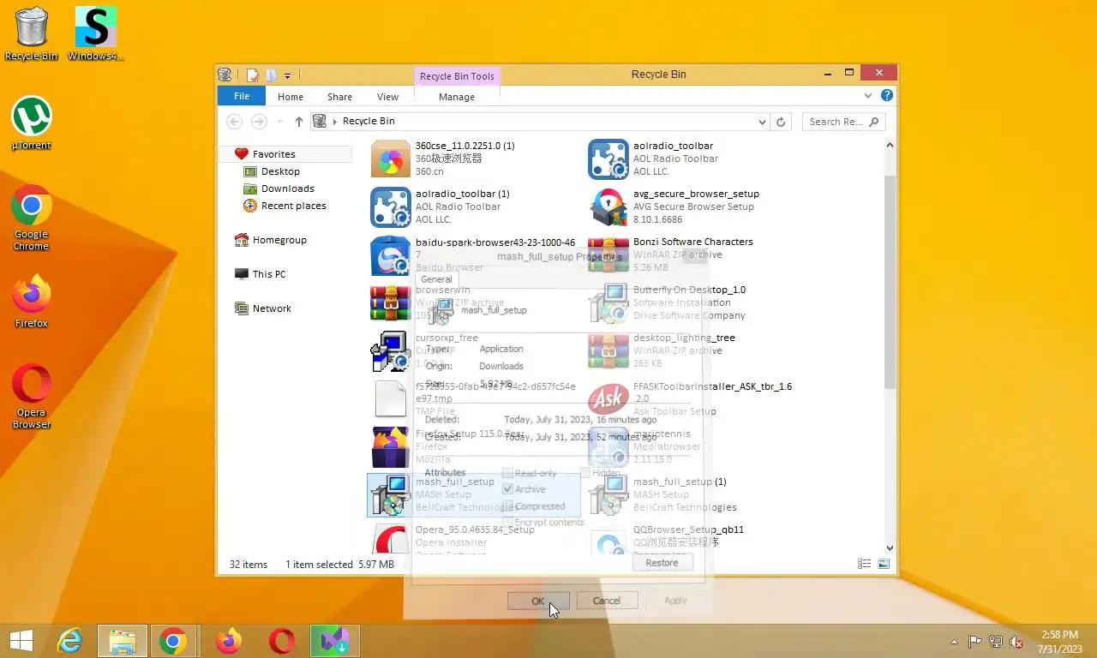Screen dimensions: 1097x658
Task: Open the Recycle Bin desktop icon
Action: 32,34
